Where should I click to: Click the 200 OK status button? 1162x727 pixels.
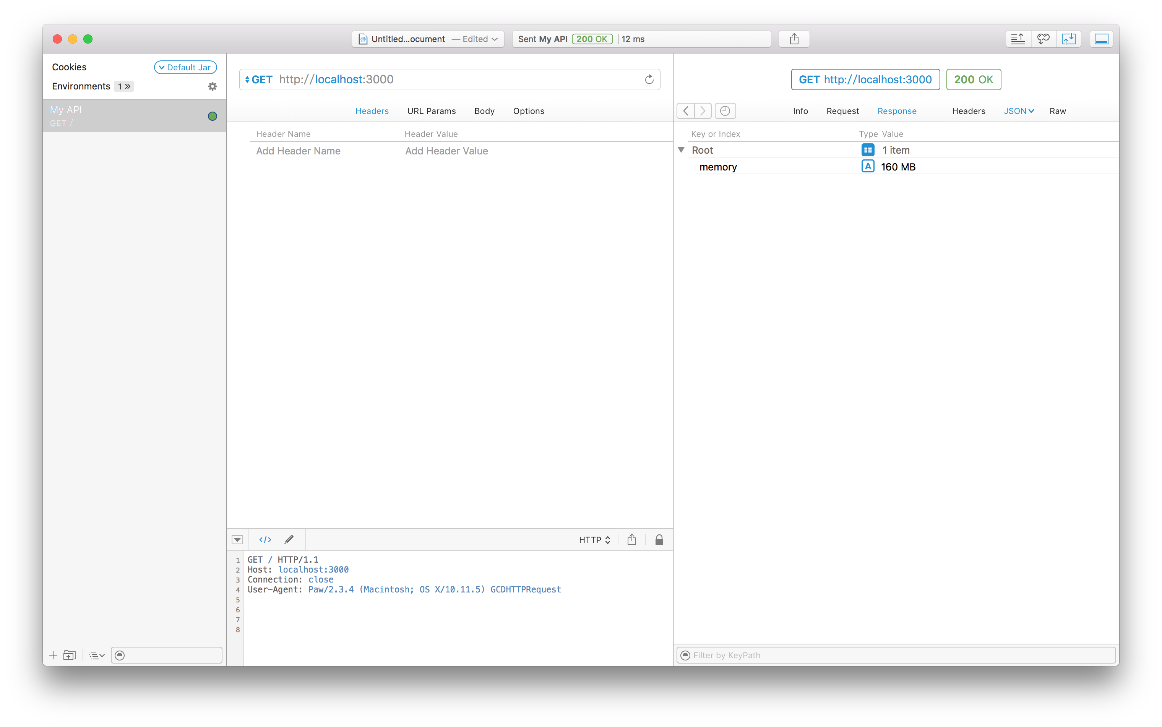click(x=973, y=80)
